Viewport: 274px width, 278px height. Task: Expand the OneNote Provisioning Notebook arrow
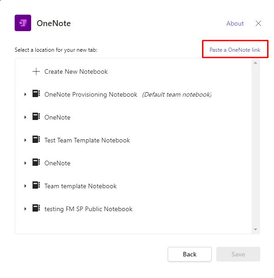[25, 94]
